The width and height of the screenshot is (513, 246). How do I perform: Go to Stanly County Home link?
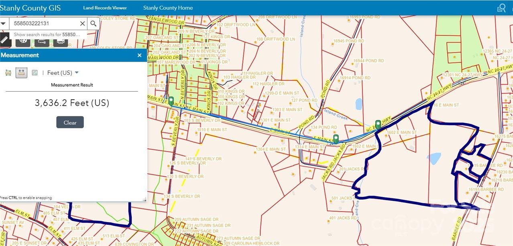click(x=168, y=8)
